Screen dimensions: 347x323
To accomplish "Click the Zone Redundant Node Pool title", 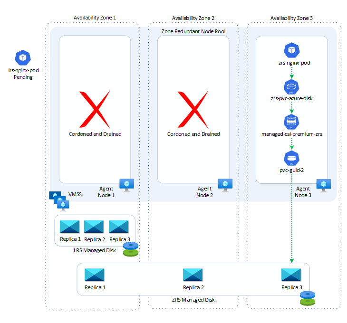I will 193,31.
